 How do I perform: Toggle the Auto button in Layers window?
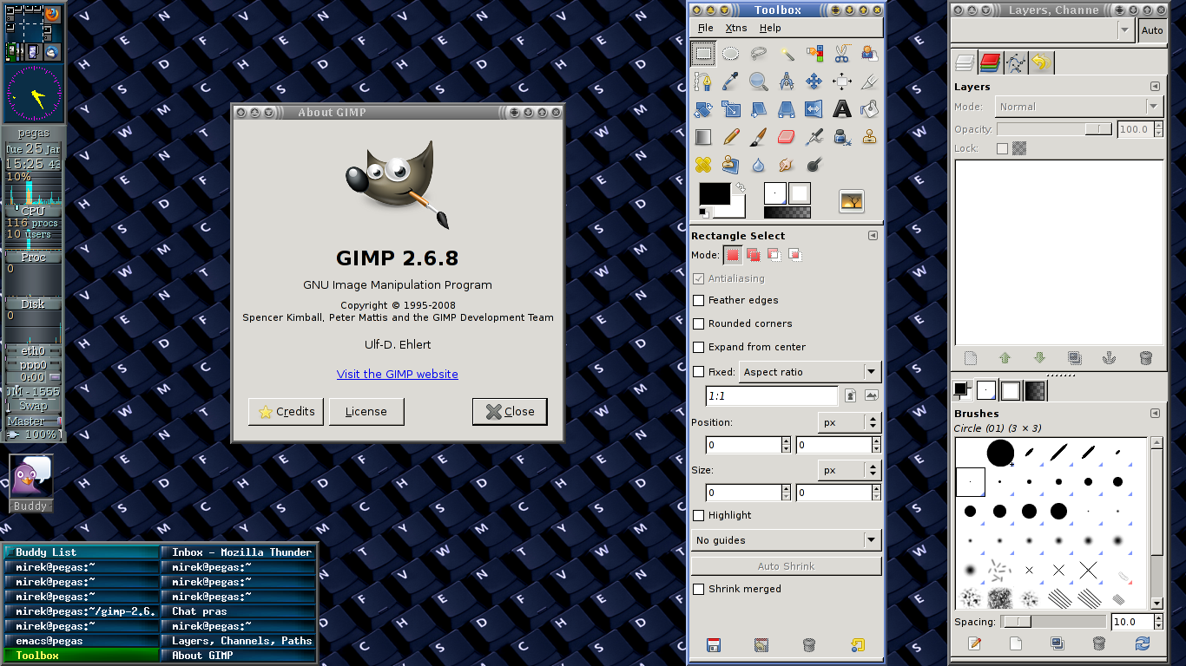[x=1152, y=30]
